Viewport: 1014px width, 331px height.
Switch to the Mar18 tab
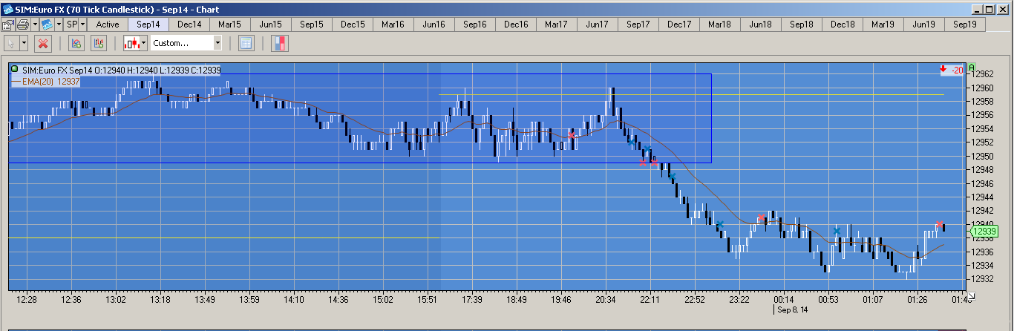pyautogui.click(x=720, y=24)
